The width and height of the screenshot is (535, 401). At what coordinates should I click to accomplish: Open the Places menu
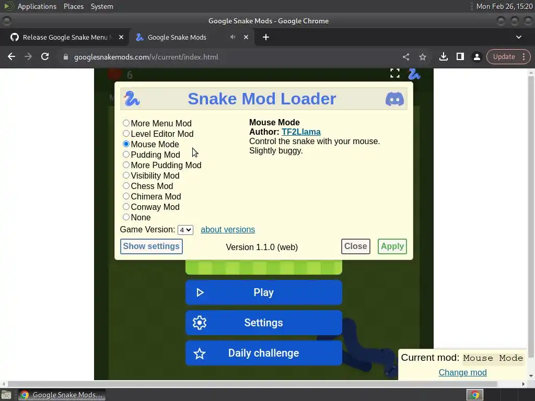(x=74, y=6)
